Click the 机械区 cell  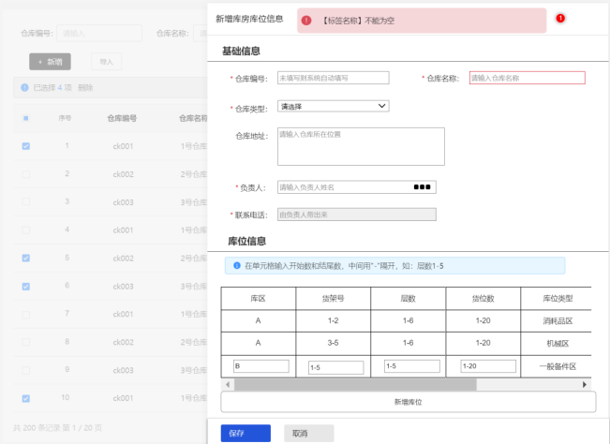(558, 343)
